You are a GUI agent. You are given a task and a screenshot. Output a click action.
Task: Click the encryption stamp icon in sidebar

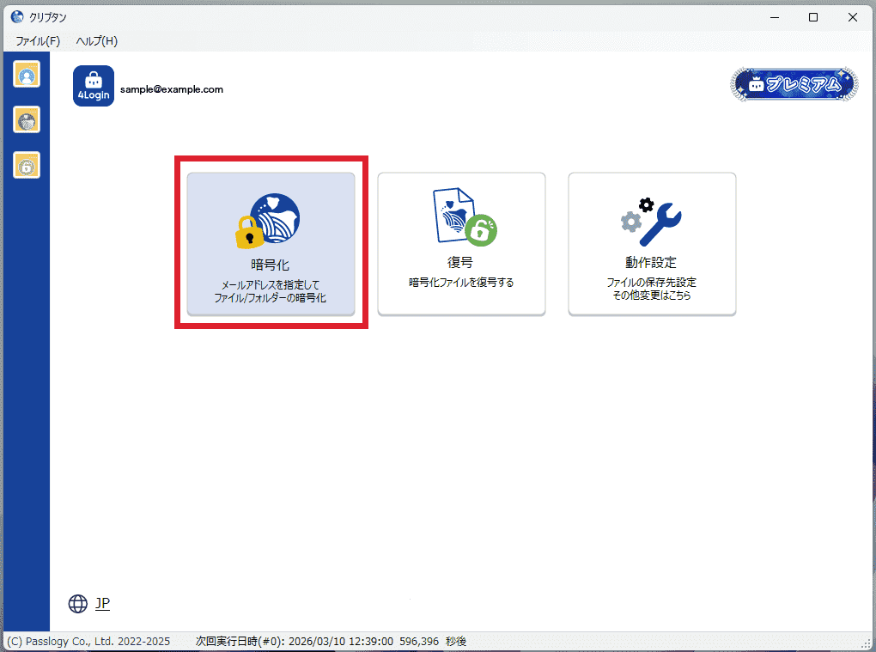(27, 119)
